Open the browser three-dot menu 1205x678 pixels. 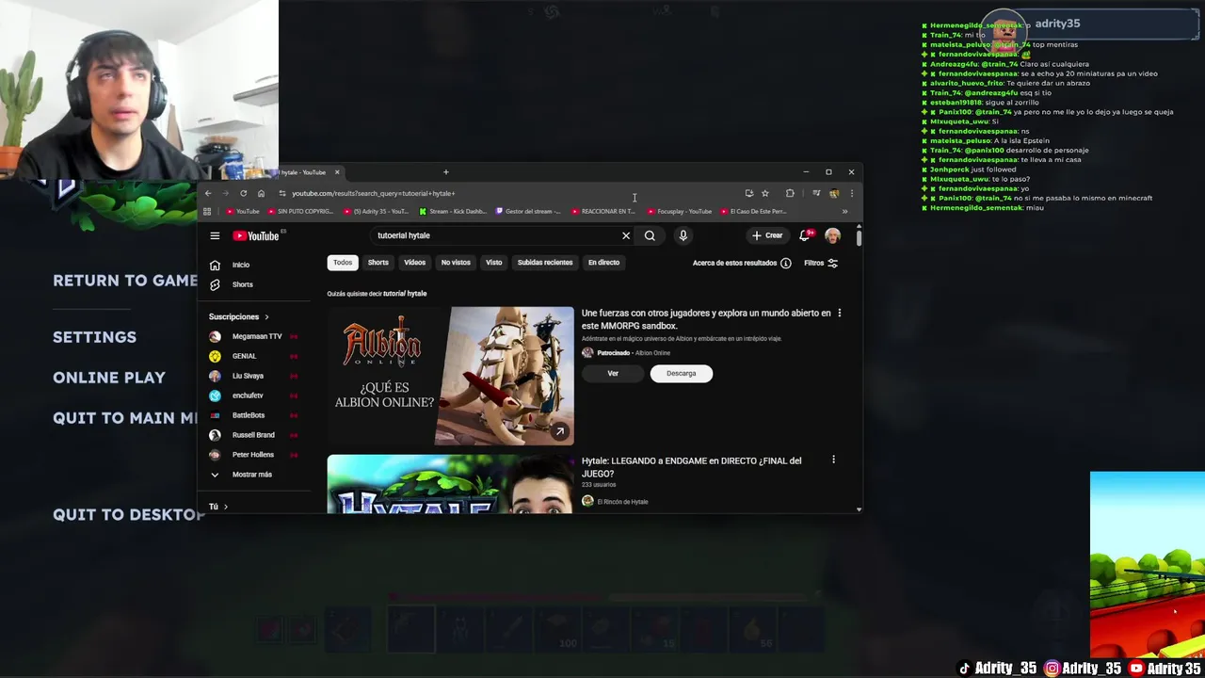tap(851, 193)
